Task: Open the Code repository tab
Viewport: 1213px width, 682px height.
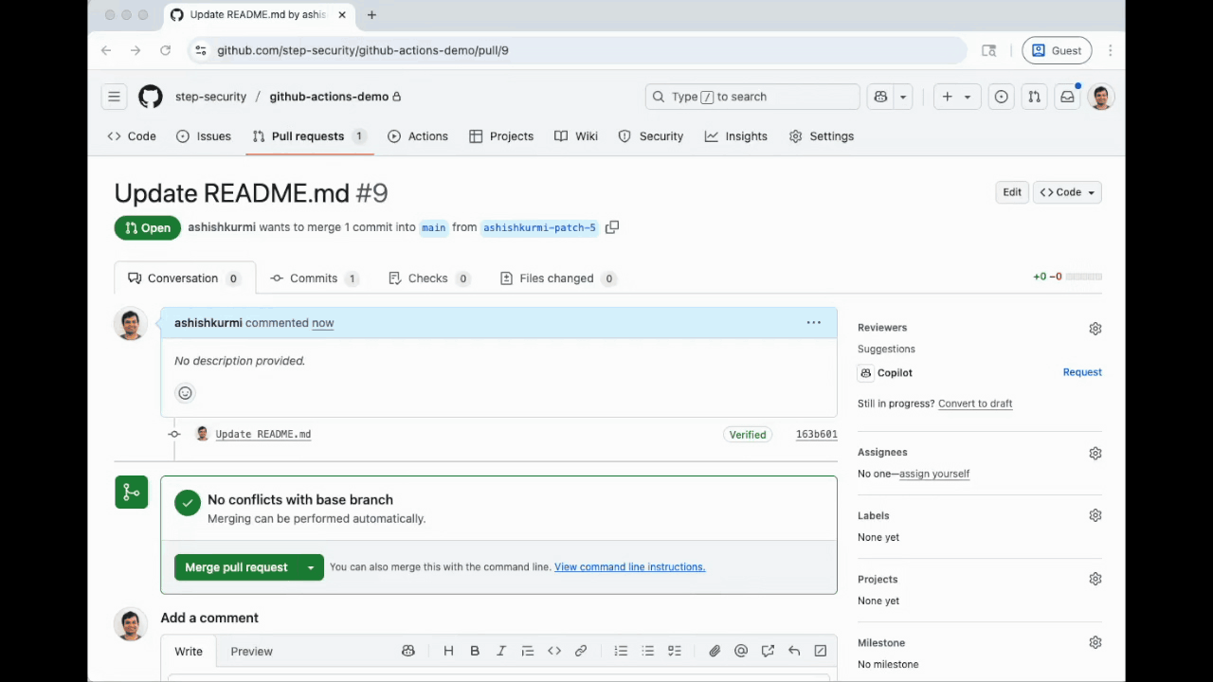Action: pos(132,136)
